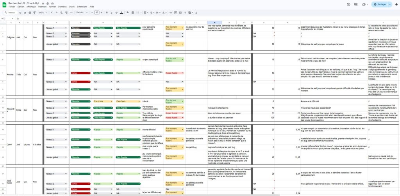Open the Données menu
Viewport: 400px width, 196px height.
62,7
